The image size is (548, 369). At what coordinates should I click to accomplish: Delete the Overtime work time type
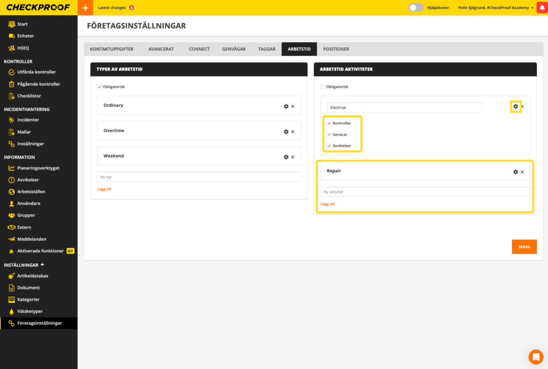coord(293,132)
